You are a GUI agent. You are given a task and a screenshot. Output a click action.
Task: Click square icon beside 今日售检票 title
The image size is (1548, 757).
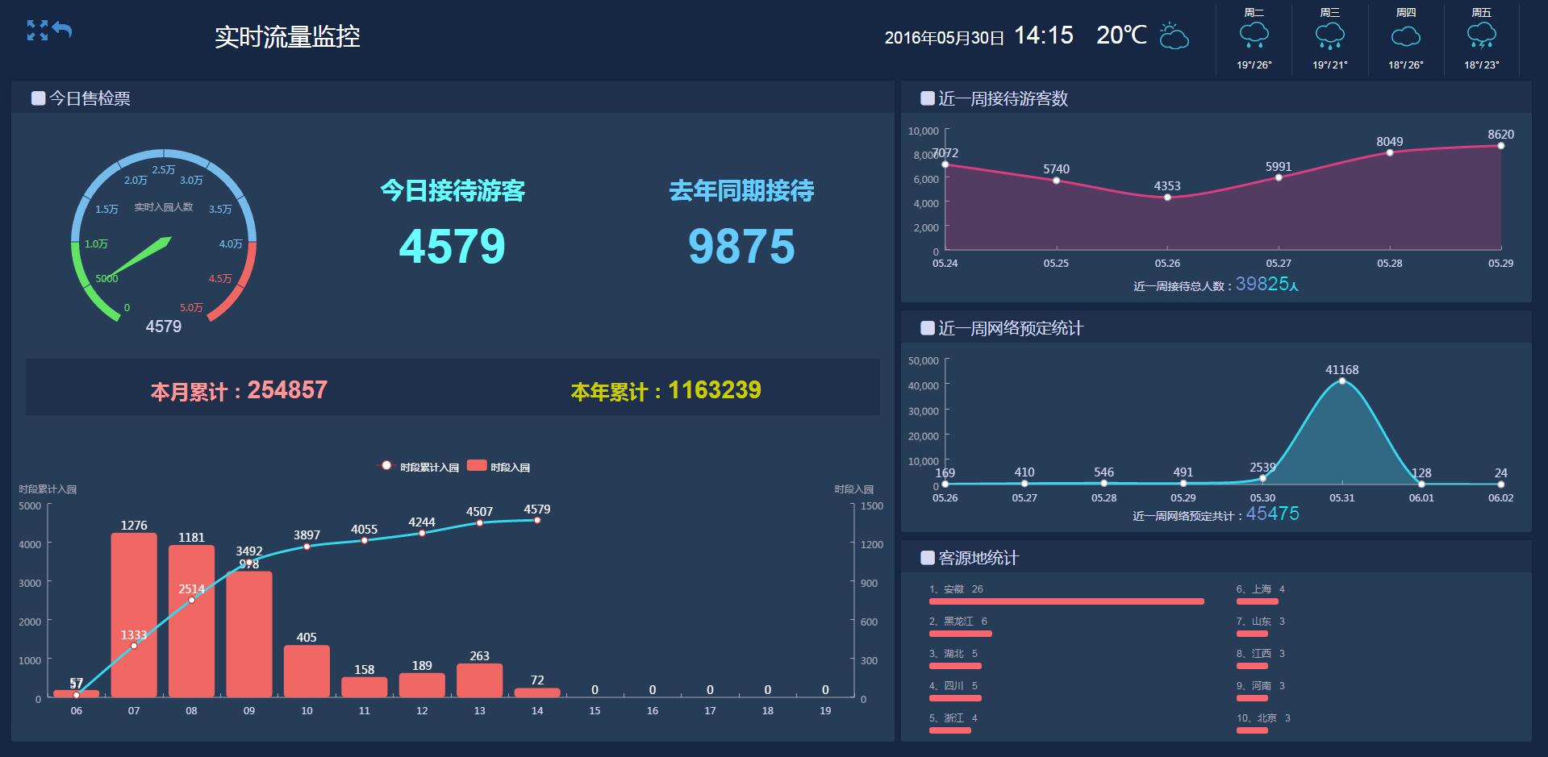tap(38, 98)
